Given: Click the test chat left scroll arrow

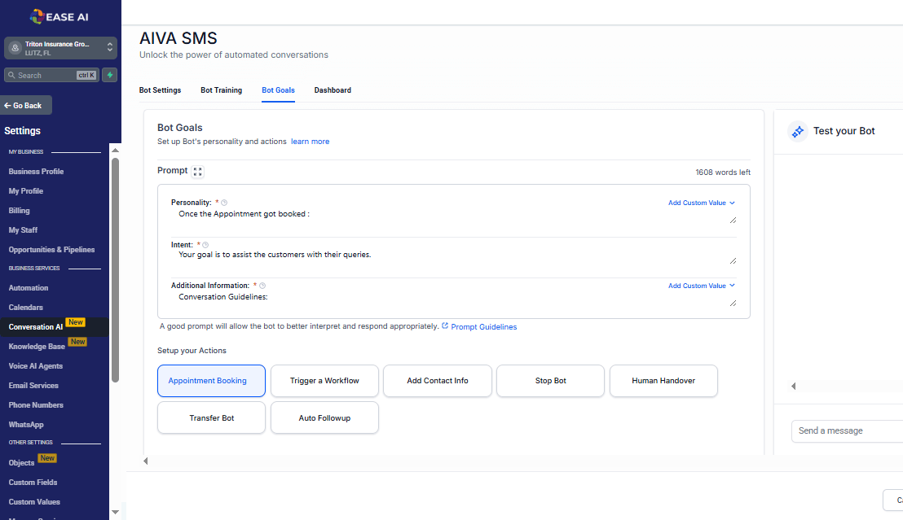Looking at the screenshot, I should click(x=794, y=386).
